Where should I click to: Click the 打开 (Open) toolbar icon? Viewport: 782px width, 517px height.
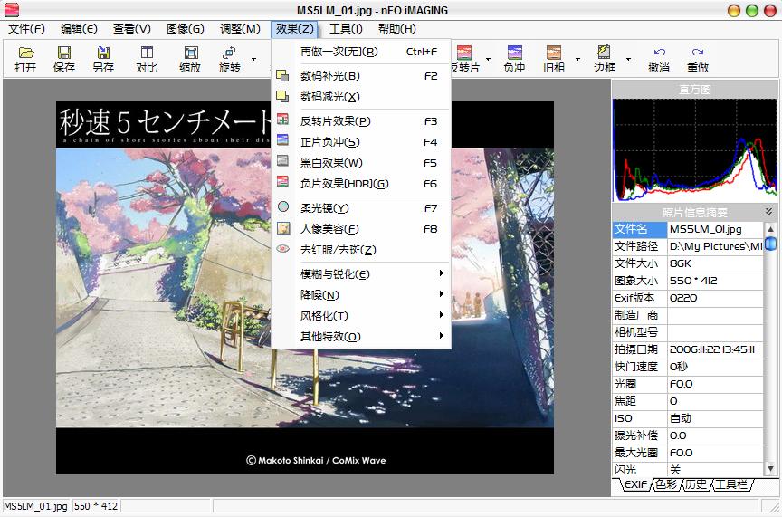click(26, 59)
